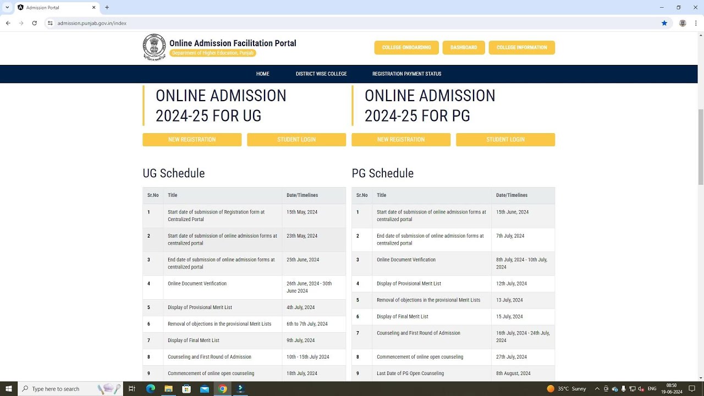704x396 pixels.
Task: Open District Wise College menu item
Action: point(321,74)
